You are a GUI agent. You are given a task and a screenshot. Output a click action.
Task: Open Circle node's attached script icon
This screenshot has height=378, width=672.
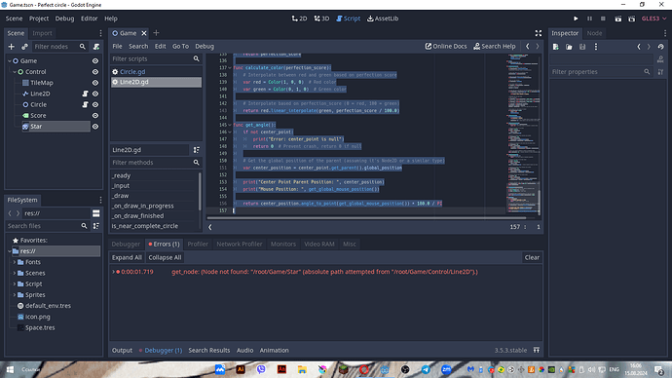85,104
